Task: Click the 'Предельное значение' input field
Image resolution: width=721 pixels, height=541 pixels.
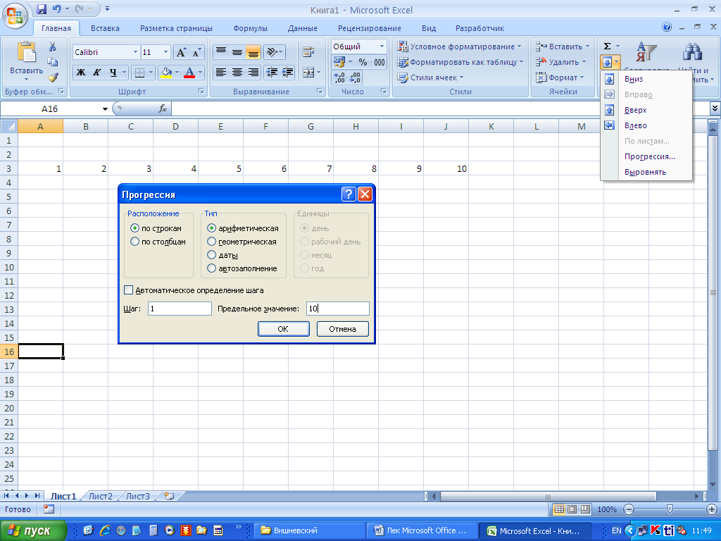Action: click(x=338, y=309)
